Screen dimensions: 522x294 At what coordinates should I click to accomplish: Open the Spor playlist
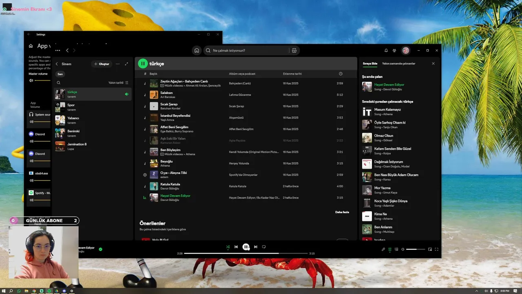click(x=93, y=107)
